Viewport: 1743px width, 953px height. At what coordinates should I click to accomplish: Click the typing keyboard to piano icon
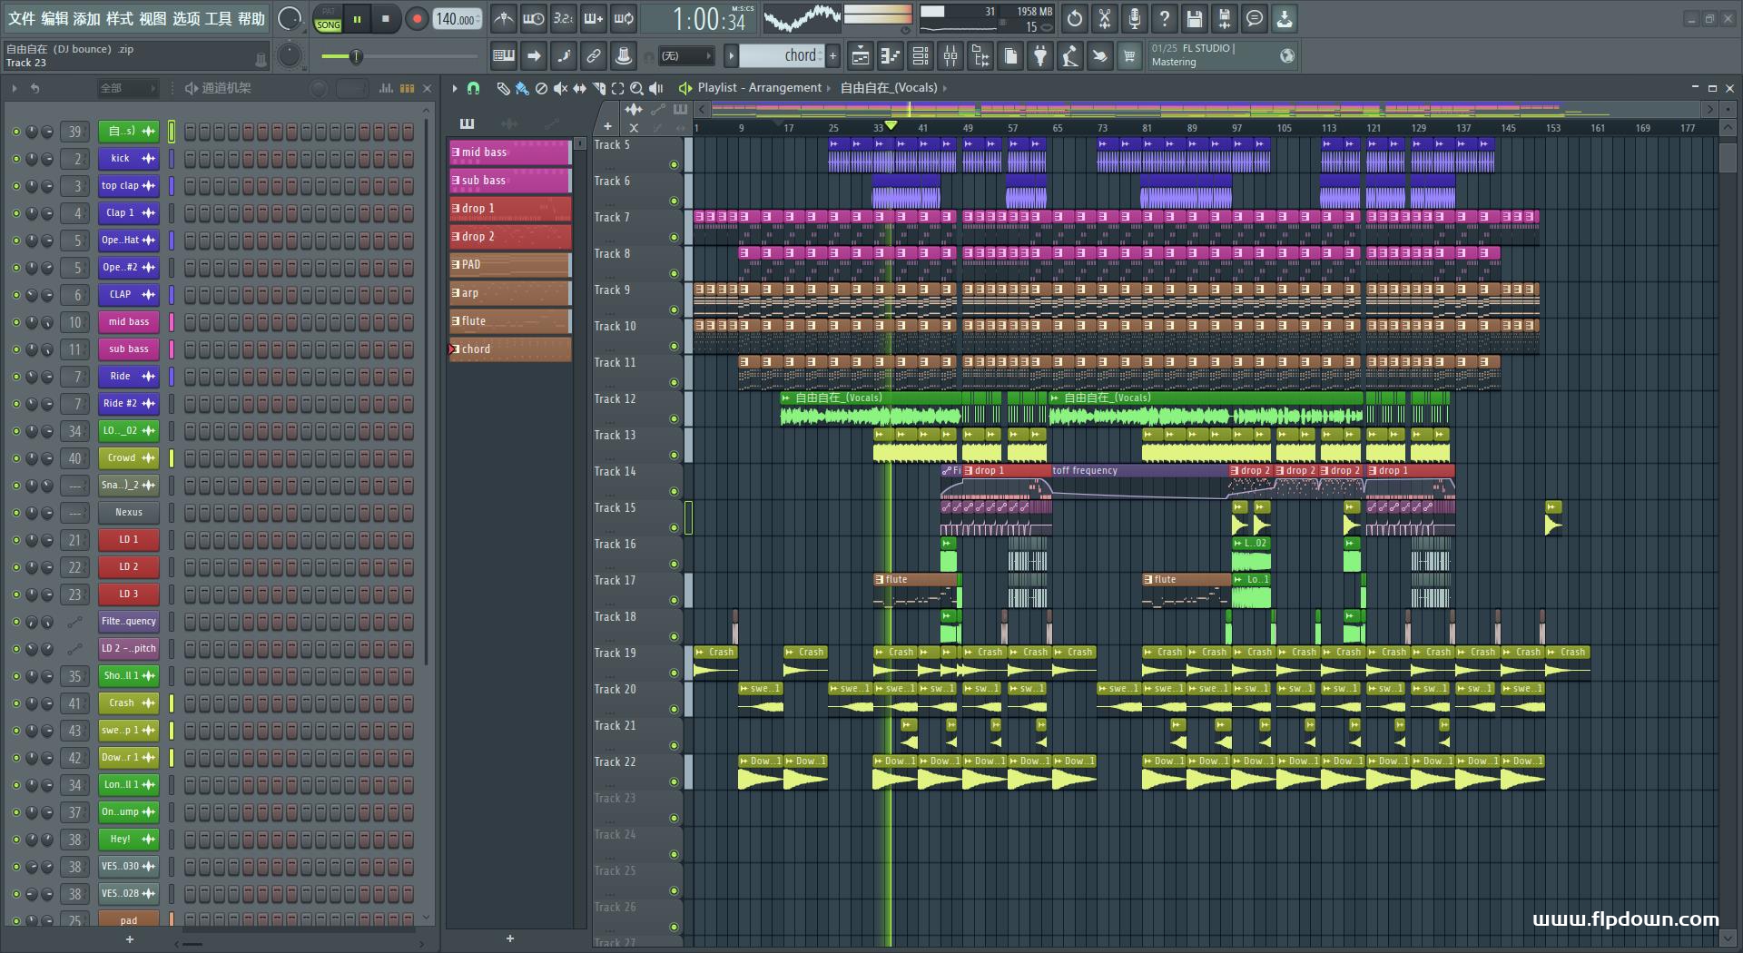[x=503, y=56]
